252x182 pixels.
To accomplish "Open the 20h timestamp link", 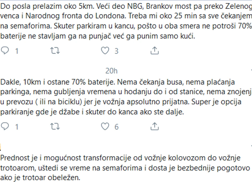I will pyautogui.click(x=111, y=71).
